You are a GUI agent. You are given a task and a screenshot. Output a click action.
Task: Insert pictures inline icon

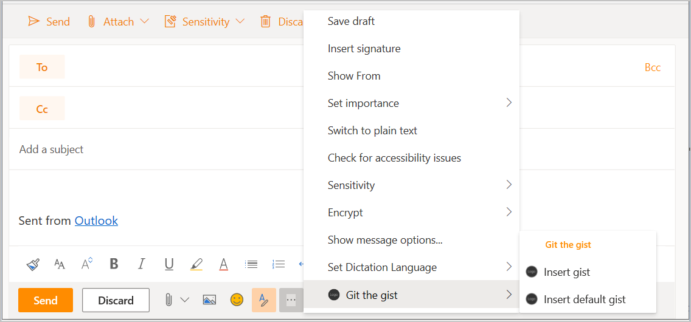tap(209, 300)
